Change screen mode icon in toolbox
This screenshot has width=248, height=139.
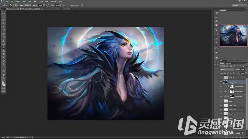coord(3,92)
